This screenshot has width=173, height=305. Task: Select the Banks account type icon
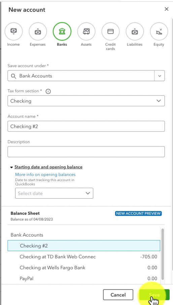coord(62,31)
